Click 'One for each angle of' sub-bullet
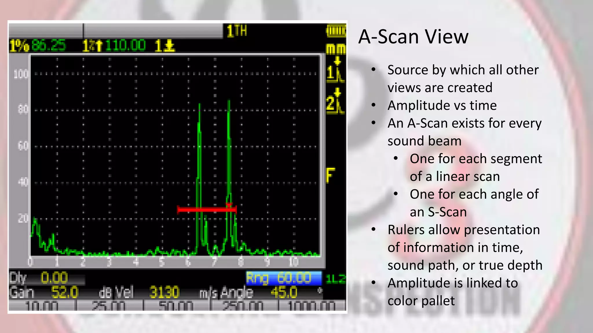Screen dimensions: 593x333 tap(474, 194)
